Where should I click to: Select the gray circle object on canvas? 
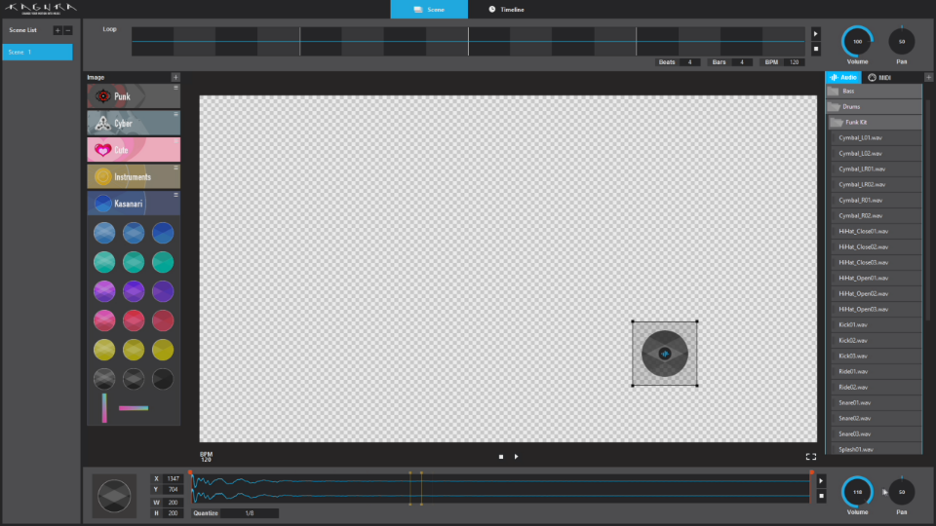665,354
